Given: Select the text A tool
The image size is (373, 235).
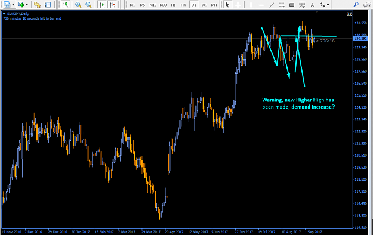Looking at the screenshot, I should [x=312, y=5].
